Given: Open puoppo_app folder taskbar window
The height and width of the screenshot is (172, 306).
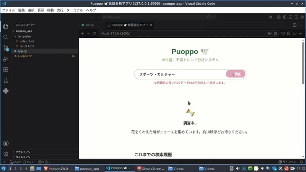Looking at the screenshot, I should (x=87, y=169).
